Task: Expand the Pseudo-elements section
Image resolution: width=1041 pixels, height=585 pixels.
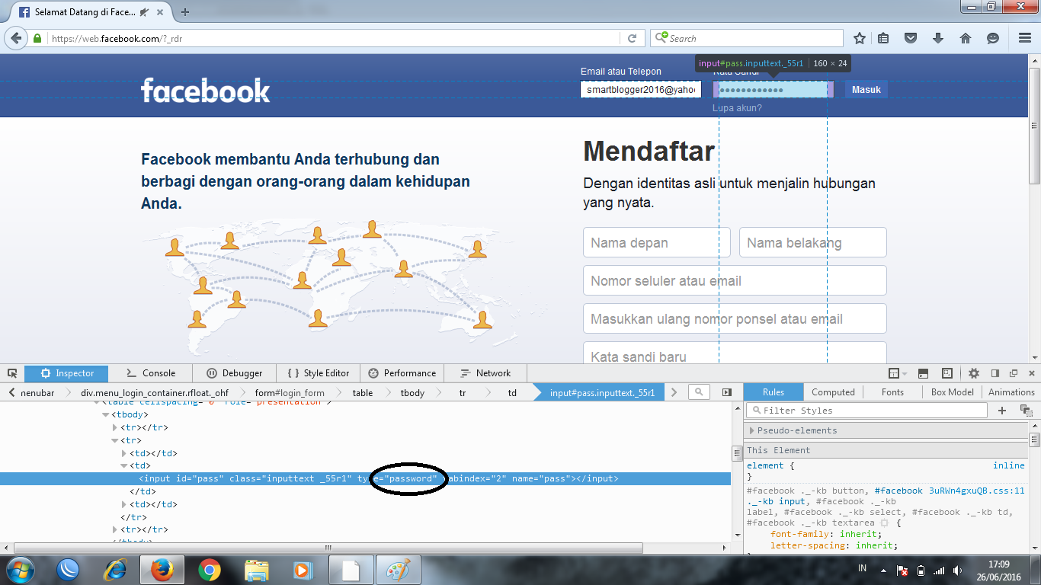Action: coord(752,430)
